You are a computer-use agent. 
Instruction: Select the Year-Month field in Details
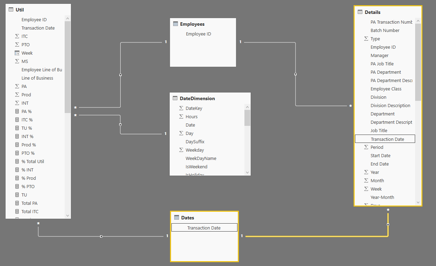(x=382, y=197)
